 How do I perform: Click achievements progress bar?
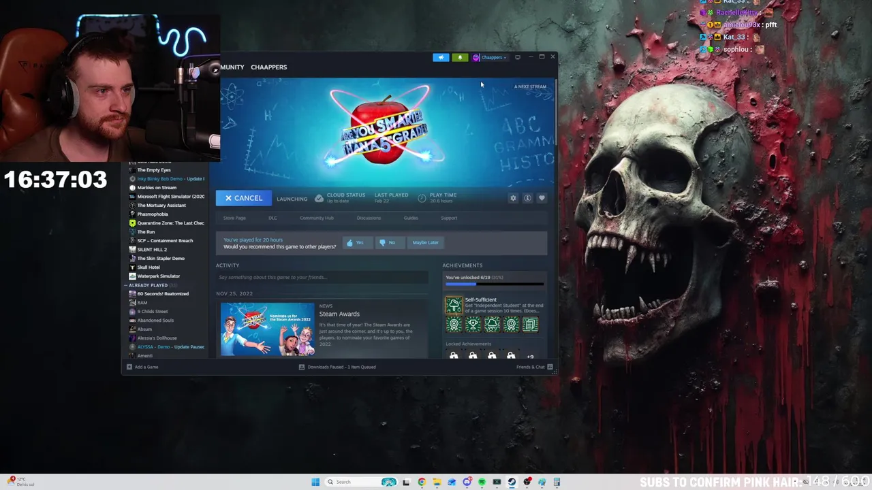495,284
